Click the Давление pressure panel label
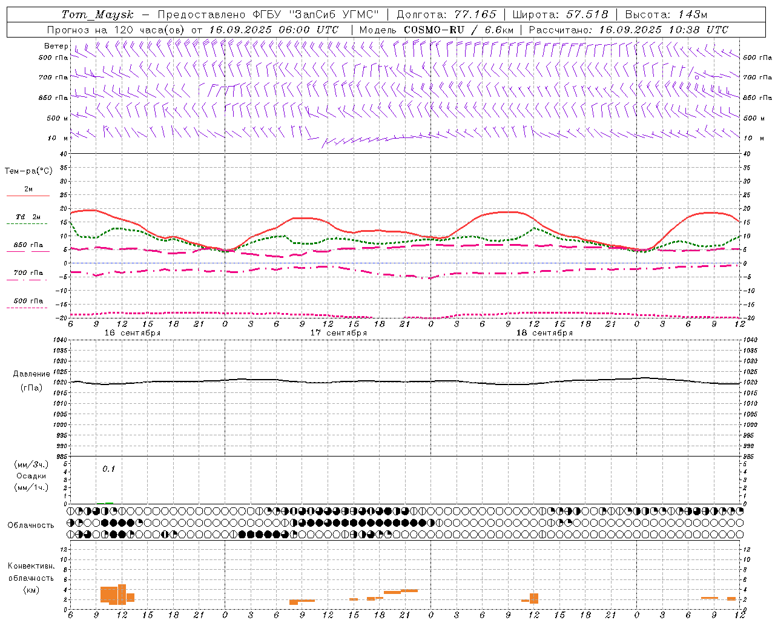 coord(31,374)
